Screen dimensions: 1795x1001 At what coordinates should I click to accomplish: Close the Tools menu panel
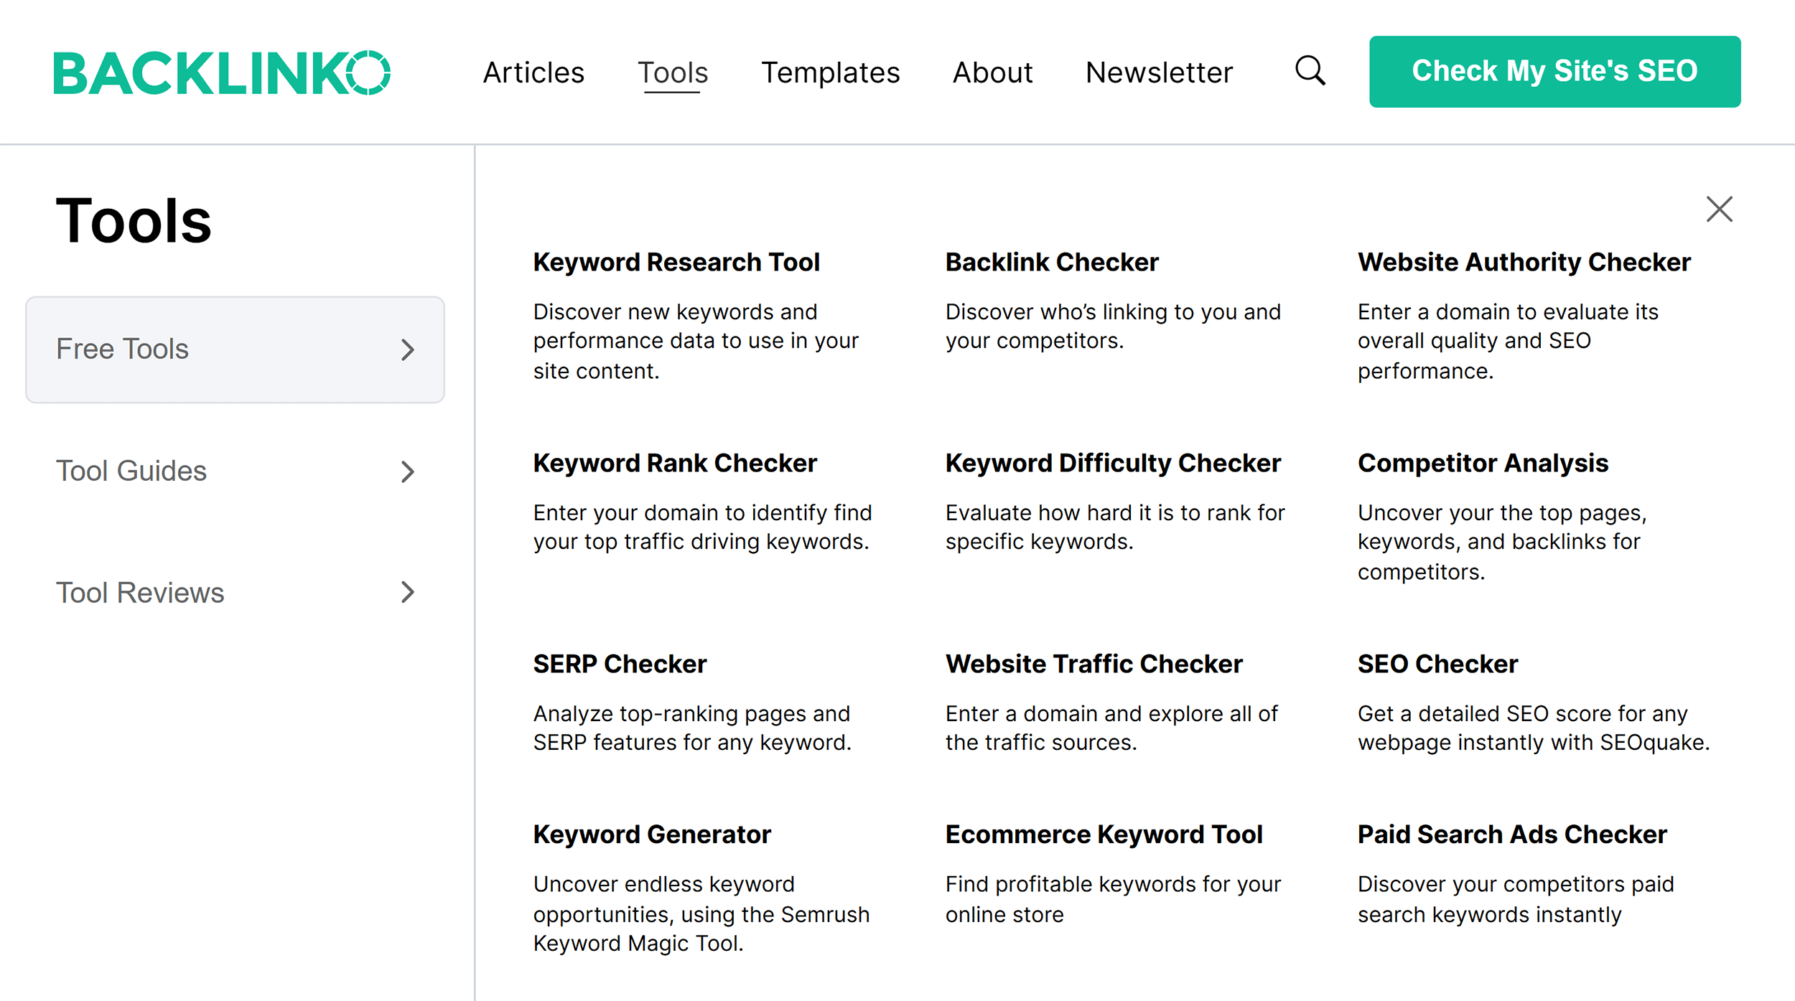point(1719,210)
